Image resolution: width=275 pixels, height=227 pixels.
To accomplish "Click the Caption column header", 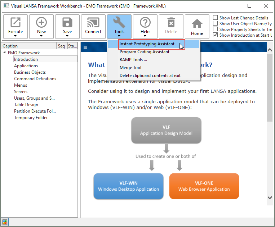I will [29, 46].
